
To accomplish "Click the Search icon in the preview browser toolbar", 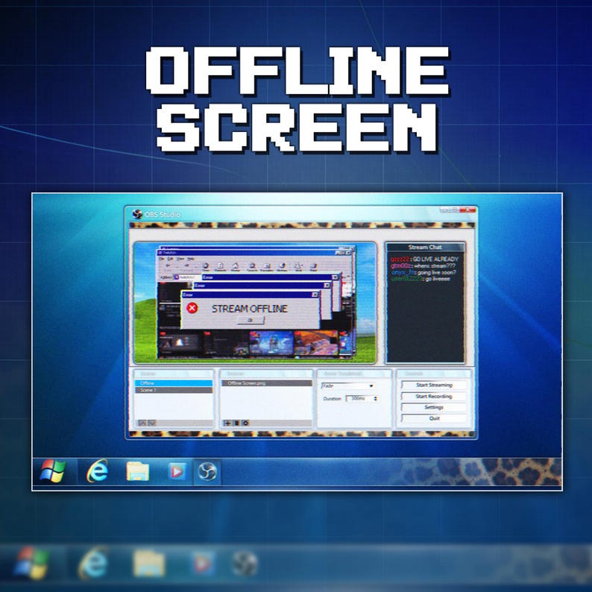I will (x=252, y=266).
